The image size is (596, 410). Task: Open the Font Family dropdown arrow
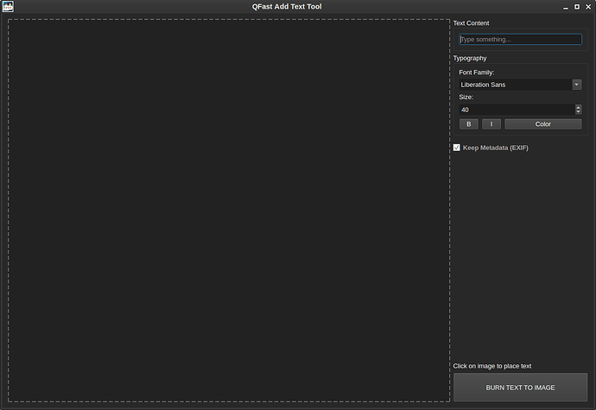[x=576, y=85]
